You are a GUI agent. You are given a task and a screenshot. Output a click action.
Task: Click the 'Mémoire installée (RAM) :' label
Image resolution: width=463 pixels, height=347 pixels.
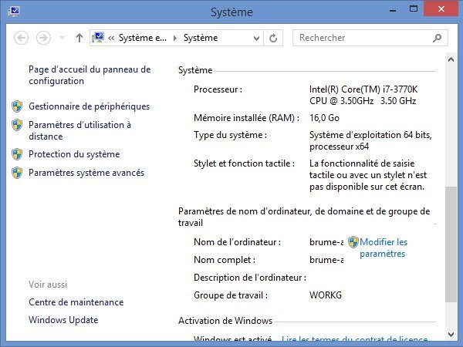point(247,118)
